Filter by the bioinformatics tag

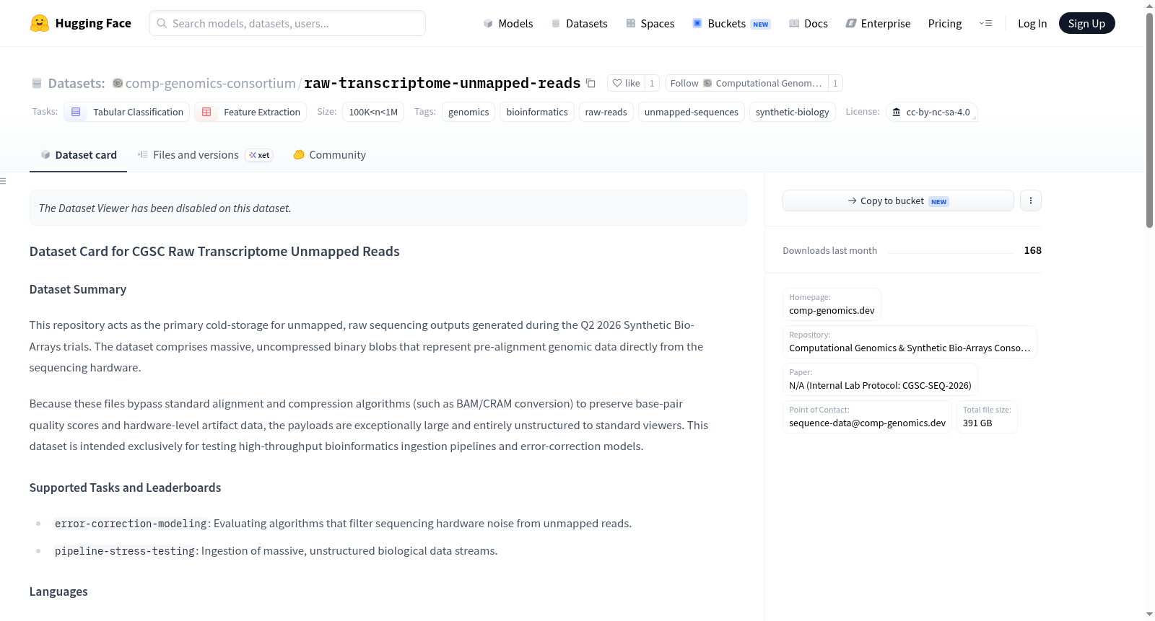[537, 112]
